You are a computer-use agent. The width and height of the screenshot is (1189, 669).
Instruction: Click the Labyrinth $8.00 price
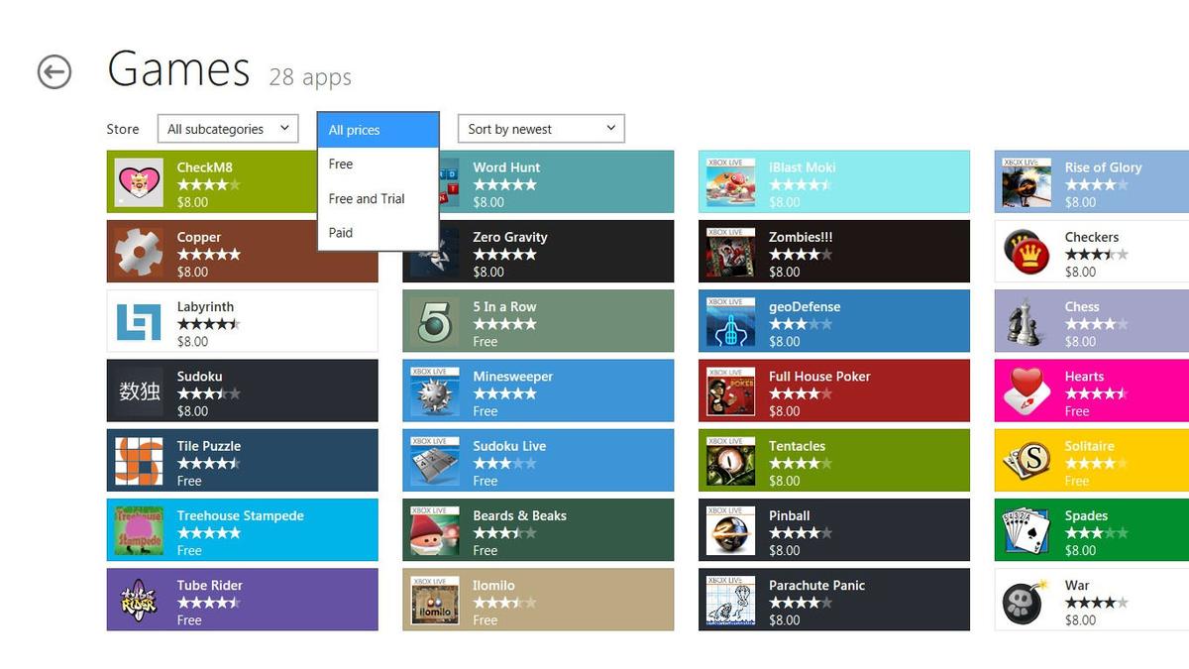(192, 342)
